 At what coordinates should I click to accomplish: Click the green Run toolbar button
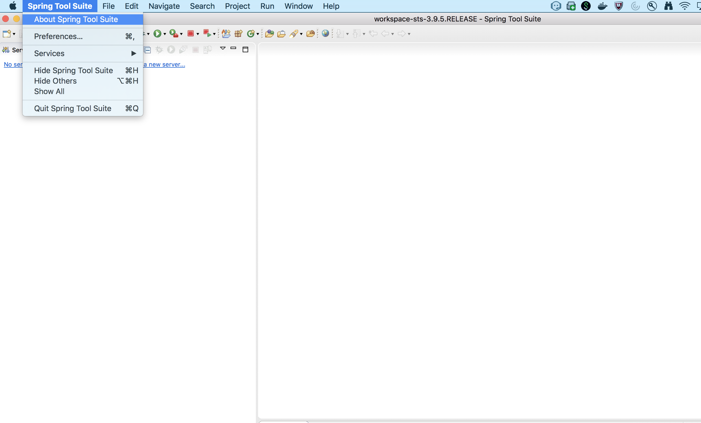(x=157, y=34)
